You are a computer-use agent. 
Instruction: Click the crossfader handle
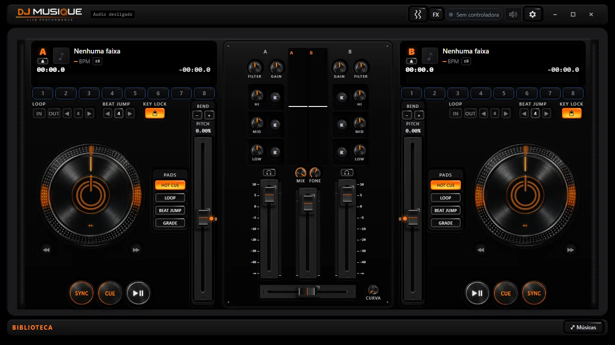[308, 291]
